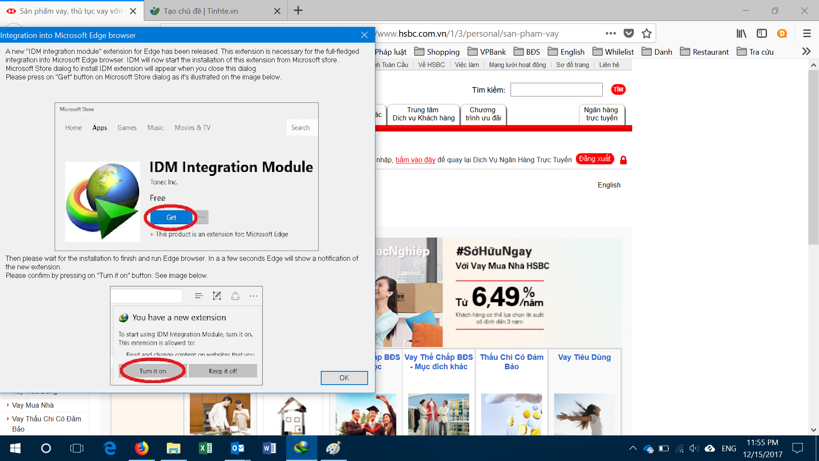819x461 pixels.
Task: Click the Microsoft Edge taskbar icon
Action: coord(110,448)
